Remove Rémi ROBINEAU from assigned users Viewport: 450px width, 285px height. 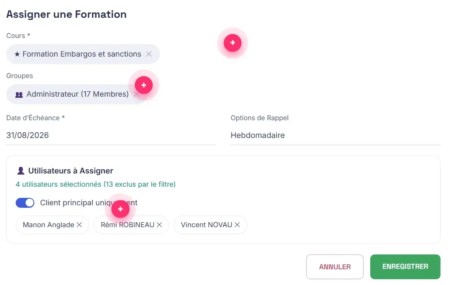pos(159,225)
